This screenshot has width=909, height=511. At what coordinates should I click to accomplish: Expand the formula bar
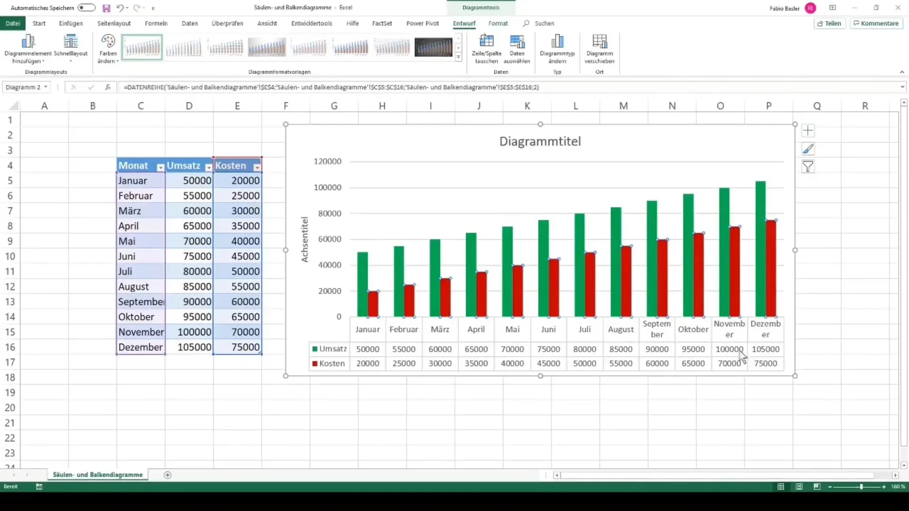902,87
